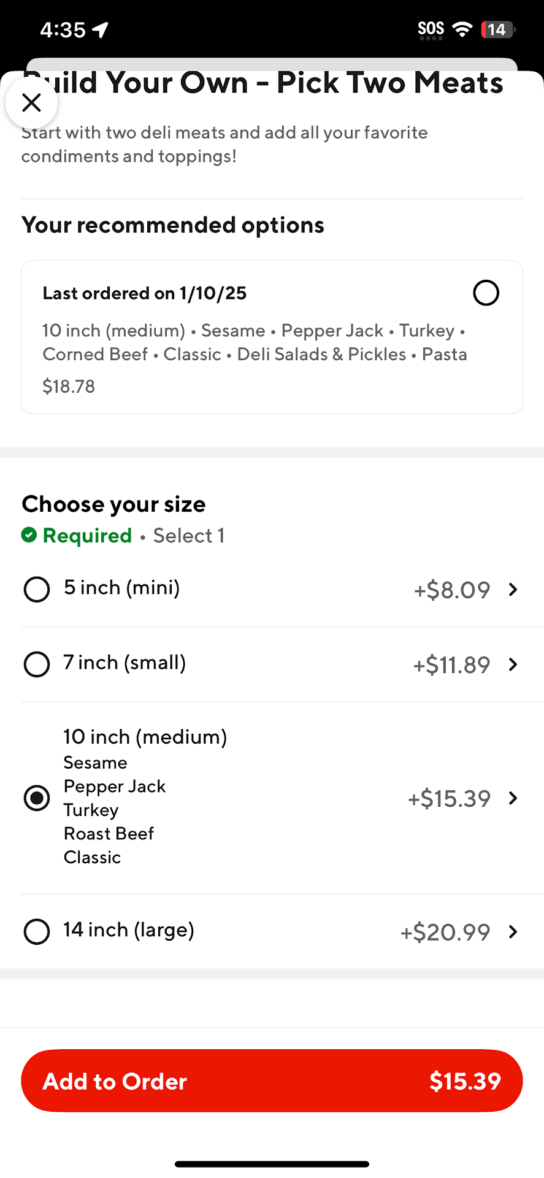Tap the Wi-Fi status icon

click(x=462, y=29)
